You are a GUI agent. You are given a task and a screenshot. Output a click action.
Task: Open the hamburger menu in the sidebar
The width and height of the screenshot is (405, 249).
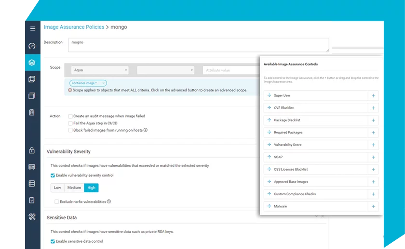click(x=33, y=28)
